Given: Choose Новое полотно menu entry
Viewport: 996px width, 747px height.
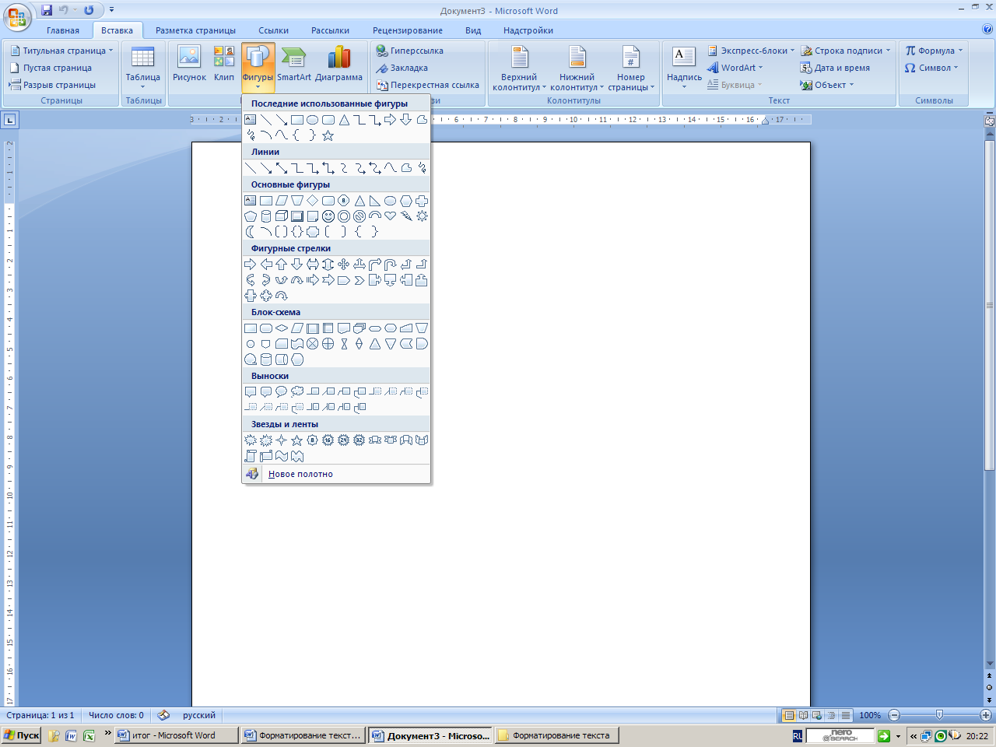Looking at the screenshot, I should 336,474.
